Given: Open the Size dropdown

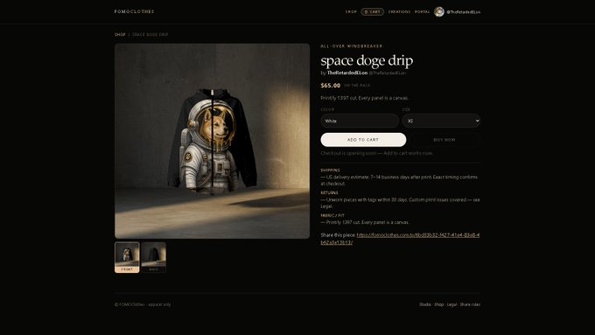Looking at the screenshot, I should point(441,121).
